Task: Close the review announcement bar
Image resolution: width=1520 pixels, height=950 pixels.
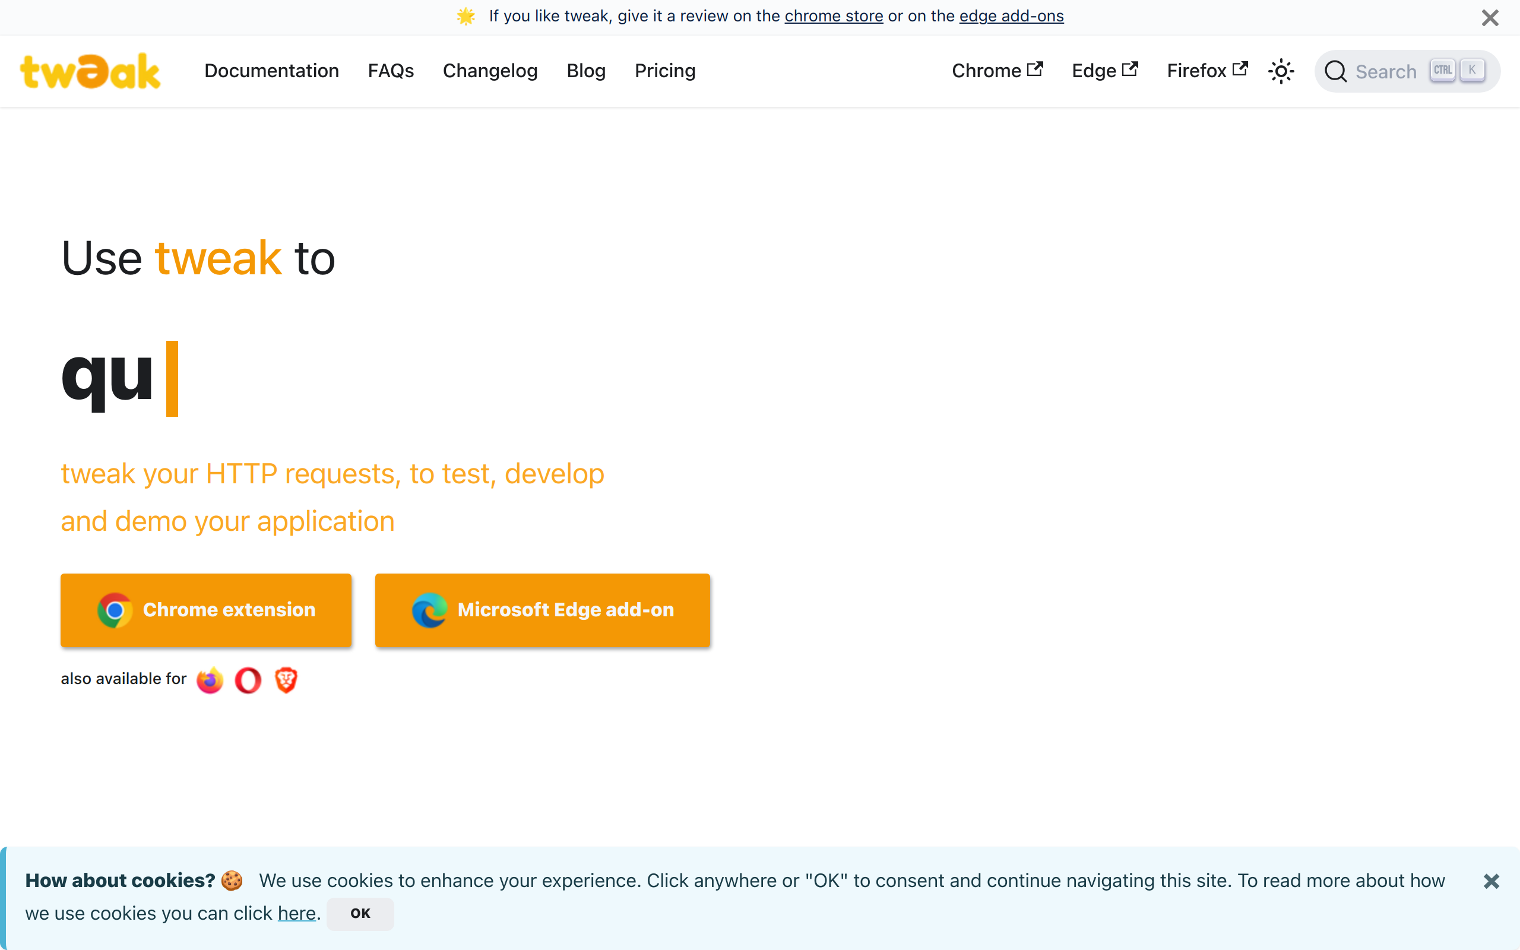Action: [x=1490, y=18]
